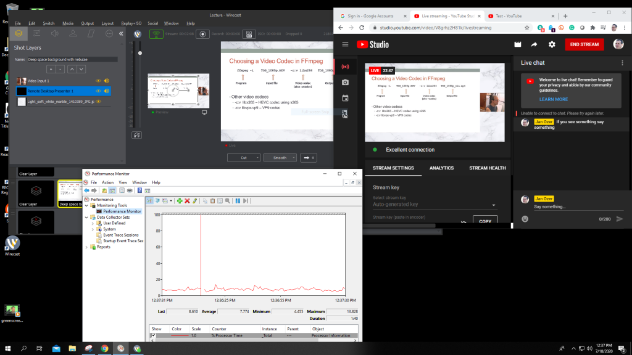632x355 pixels.
Task: Mute Remote Desktop Presenter 1 audio
Action: click(106, 91)
